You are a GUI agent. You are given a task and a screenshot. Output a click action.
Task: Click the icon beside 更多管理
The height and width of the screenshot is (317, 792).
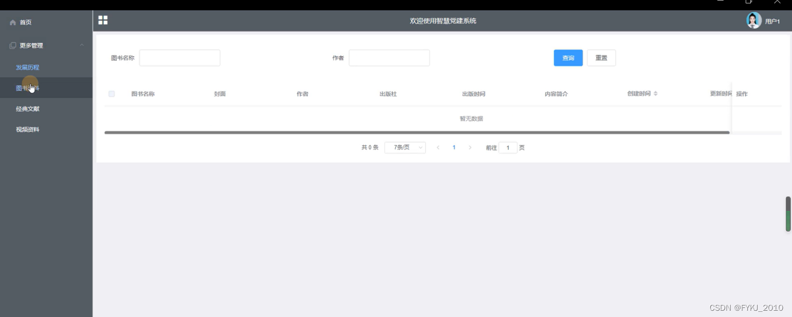[13, 45]
